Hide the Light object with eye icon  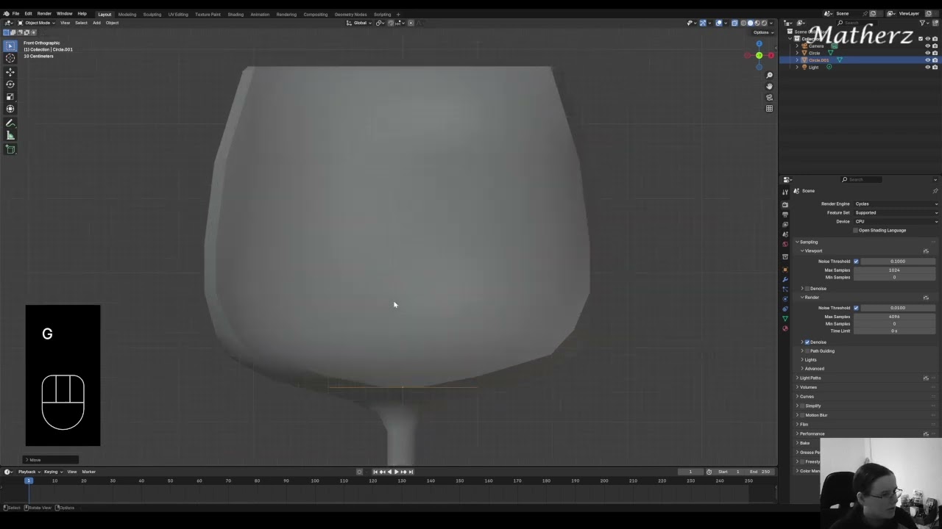pyautogui.click(x=927, y=67)
